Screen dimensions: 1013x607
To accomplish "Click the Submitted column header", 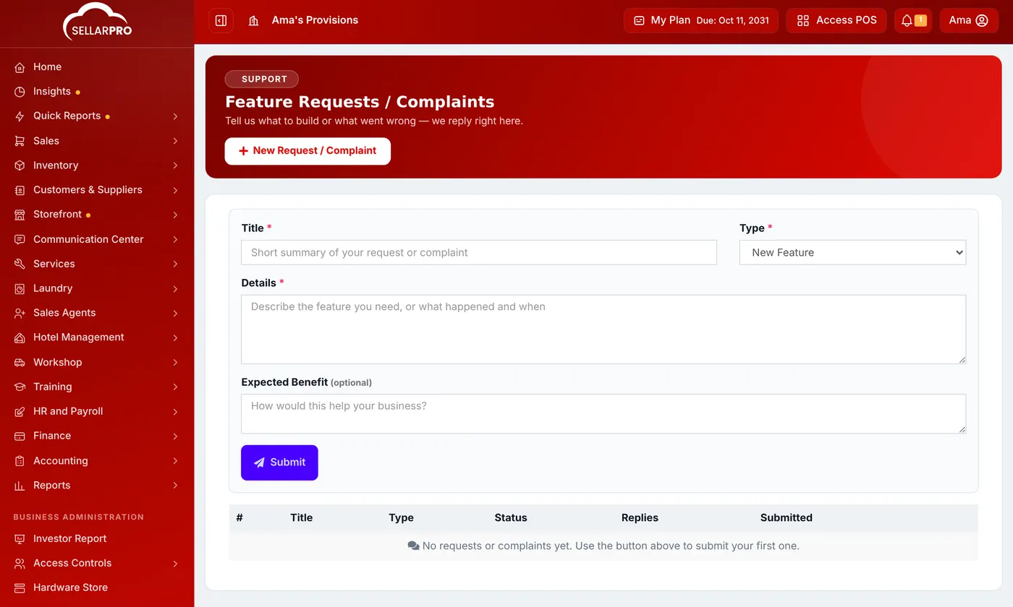I will tap(787, 517).
